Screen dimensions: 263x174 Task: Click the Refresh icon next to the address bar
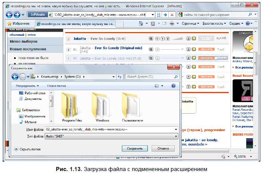point(165,15)
